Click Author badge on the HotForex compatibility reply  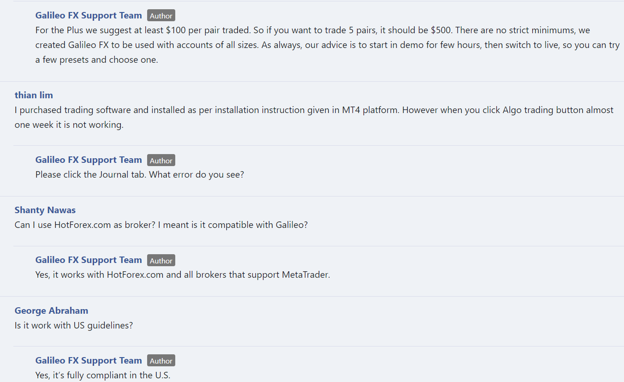[x=161, y=261]
